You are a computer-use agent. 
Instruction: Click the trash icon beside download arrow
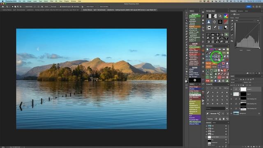(224, 119)
